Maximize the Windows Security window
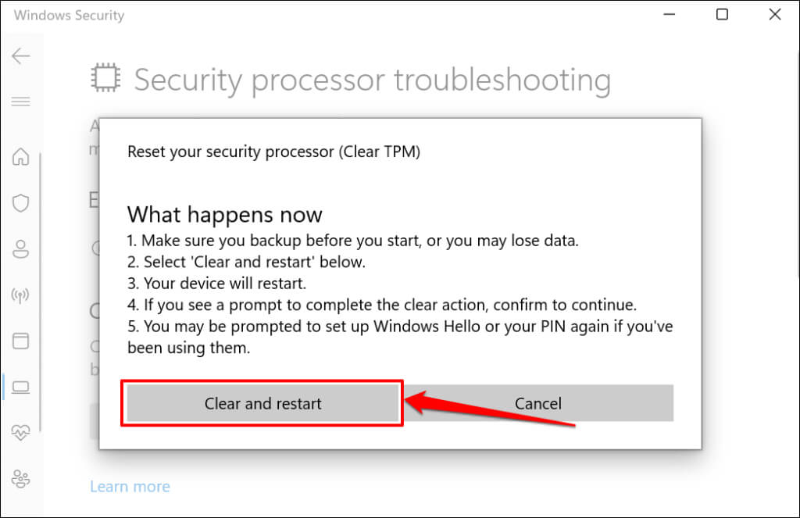This screenshot has width=800, height=518. click(x=722, y=15)
